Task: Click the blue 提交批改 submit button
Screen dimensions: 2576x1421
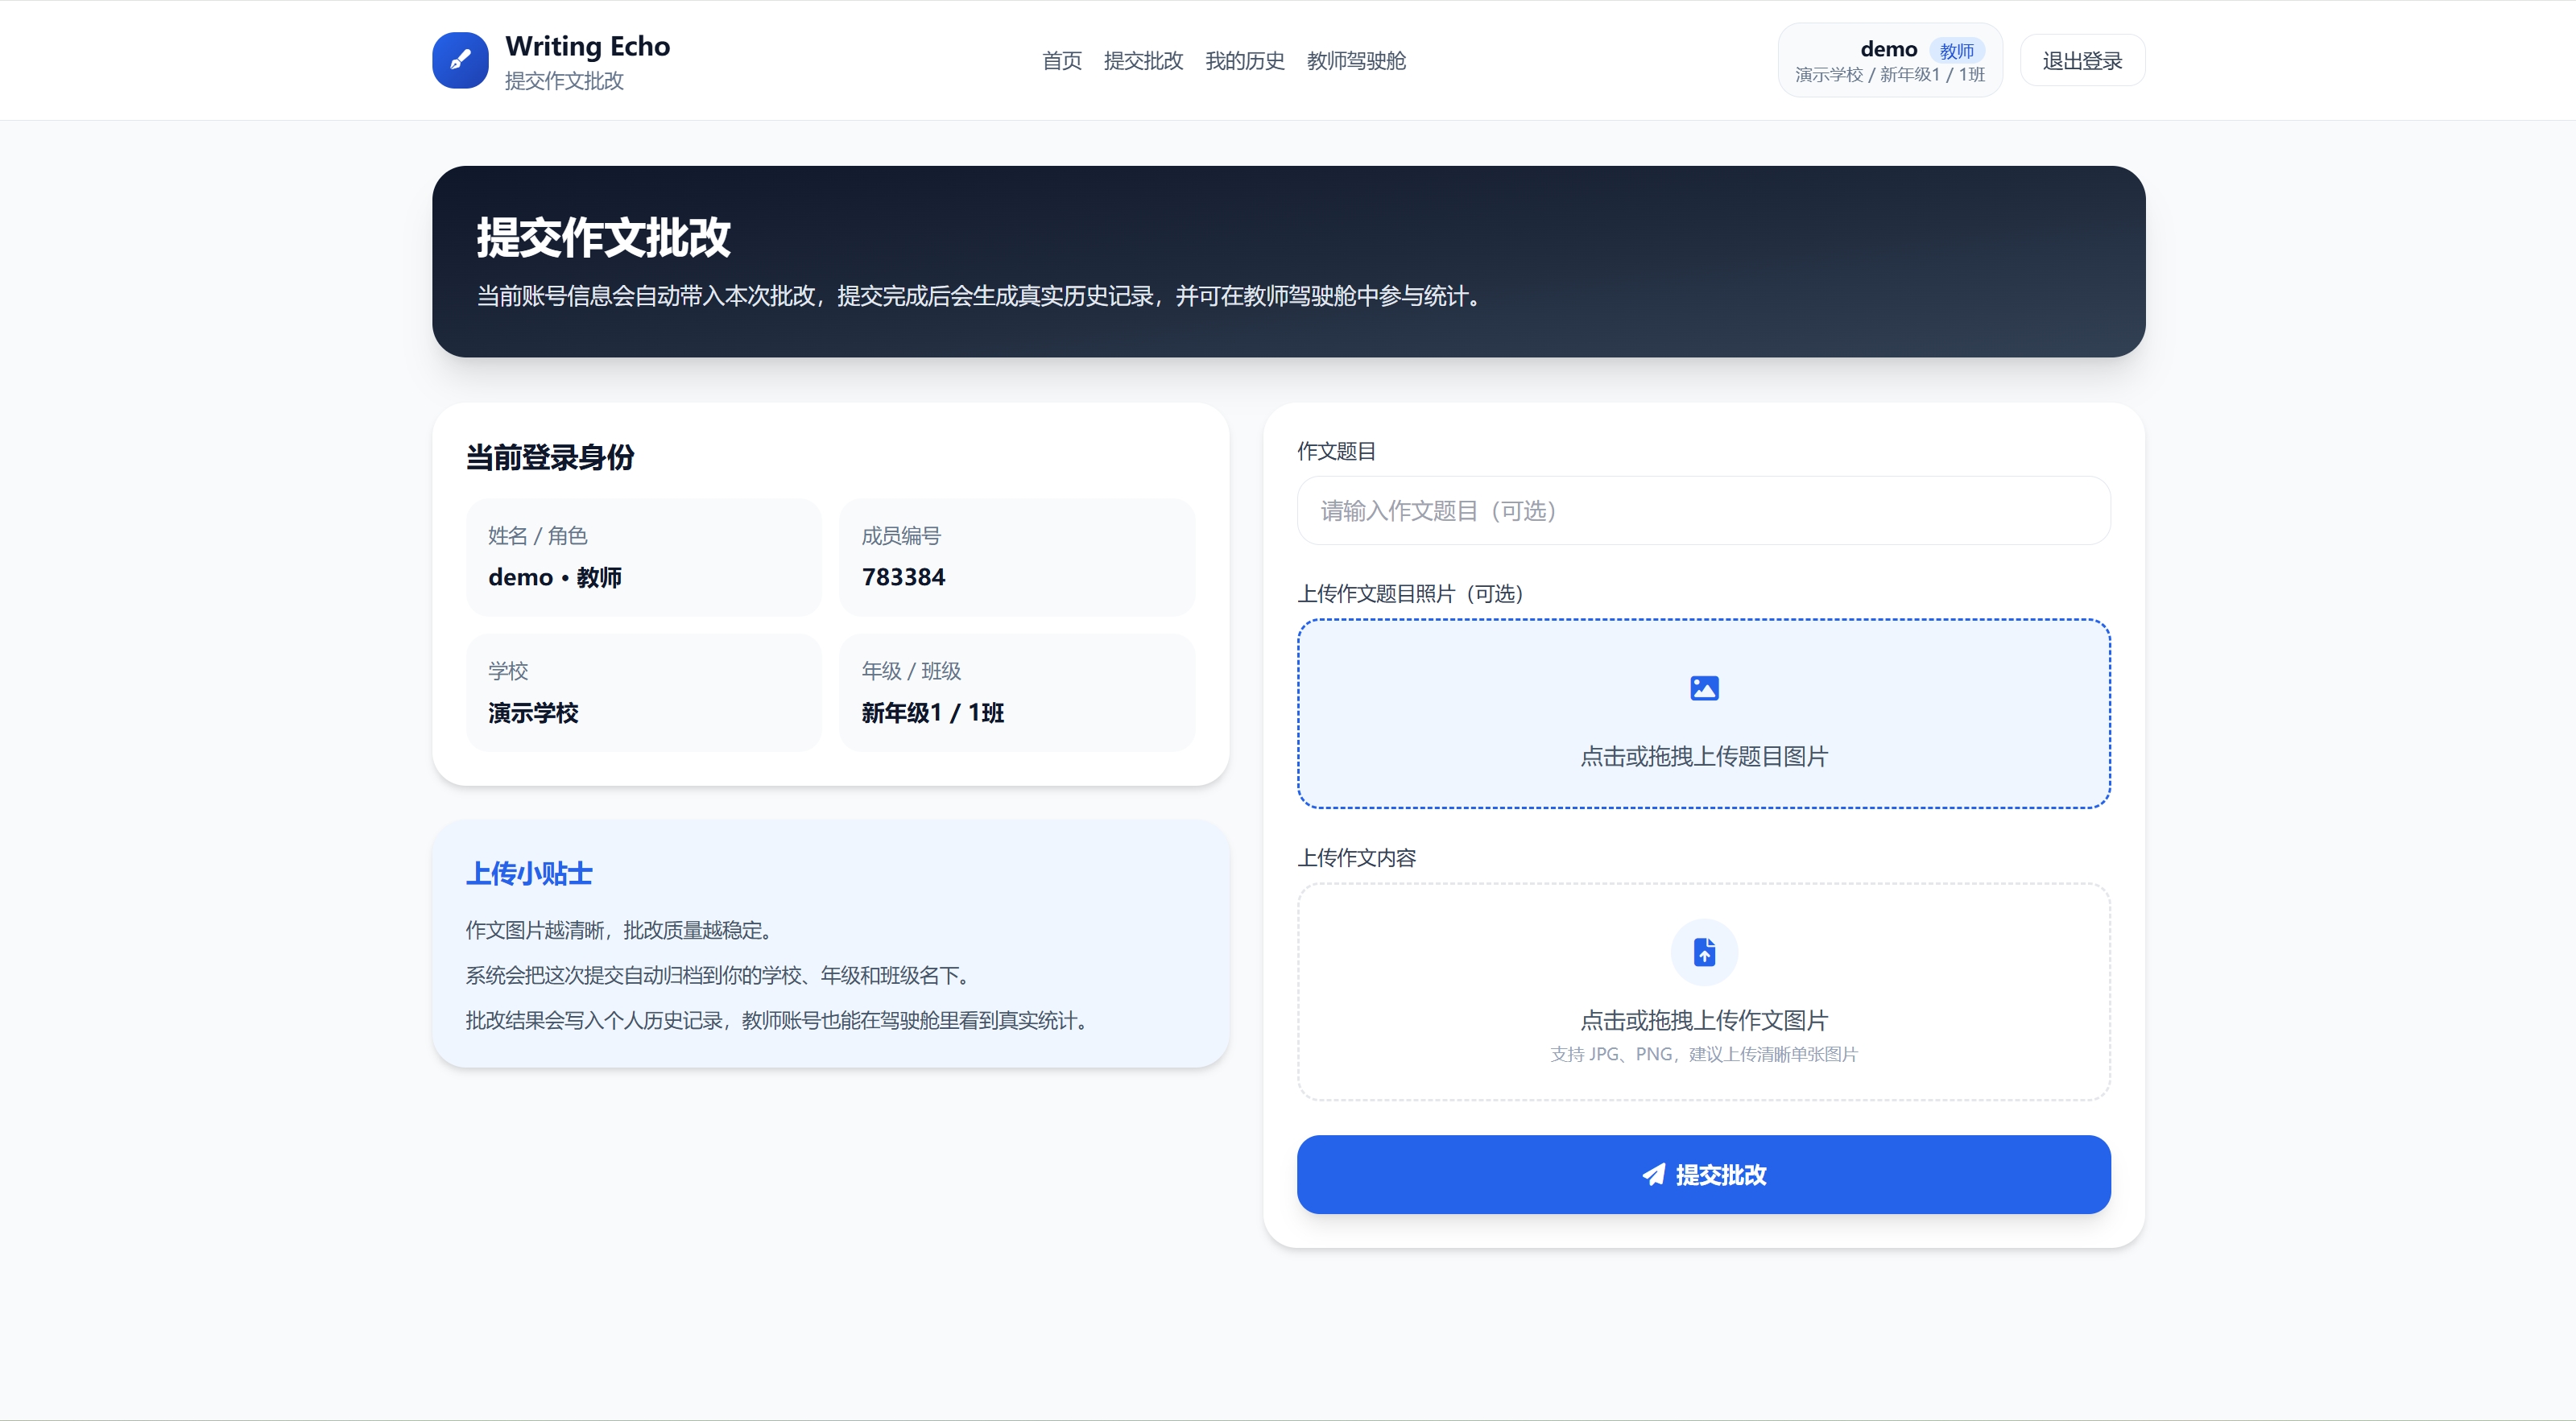Action: click(1703, 1175)
